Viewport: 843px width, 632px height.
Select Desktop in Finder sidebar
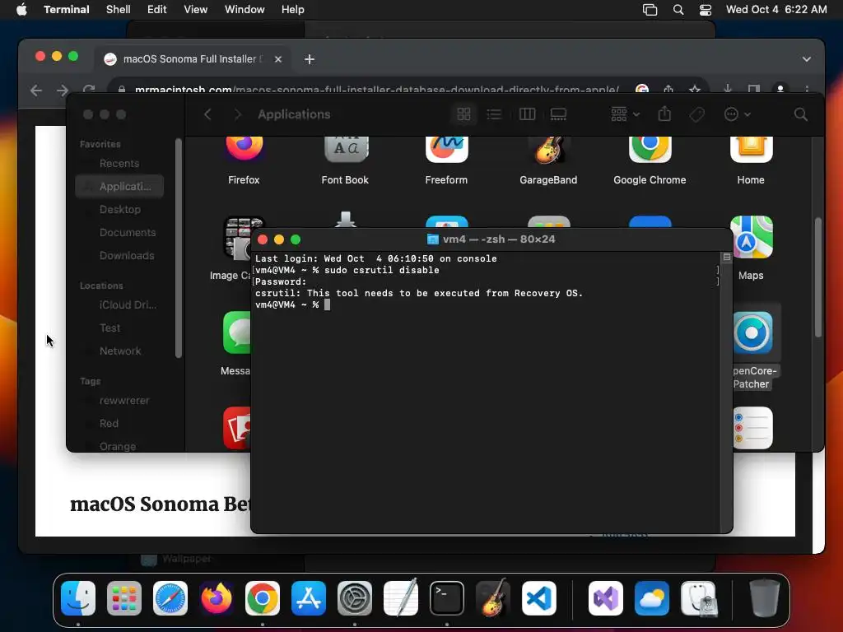(119, 210)
